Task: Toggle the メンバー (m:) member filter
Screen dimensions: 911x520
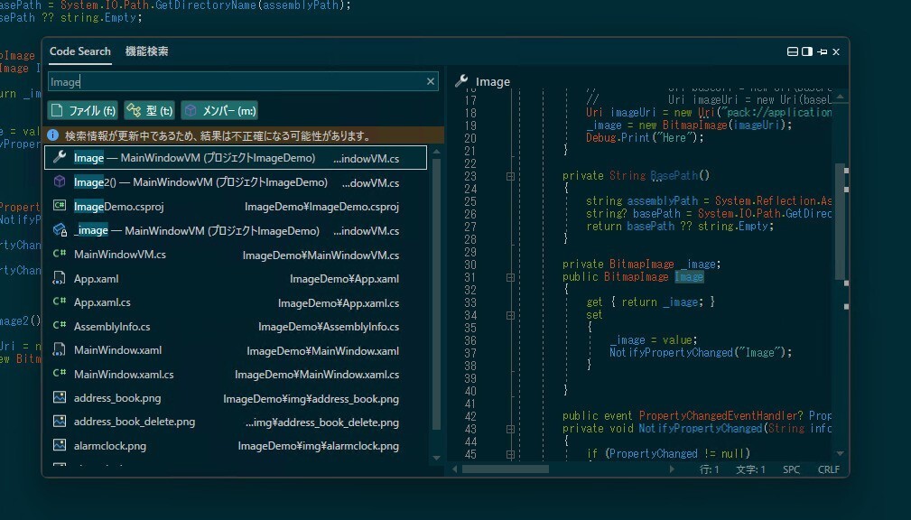Action: click(x=219, y=111)
